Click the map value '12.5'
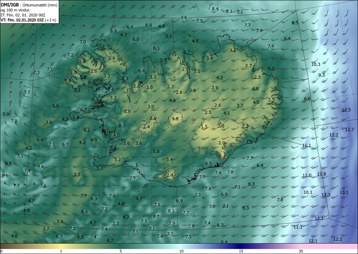 pos(346,110)
